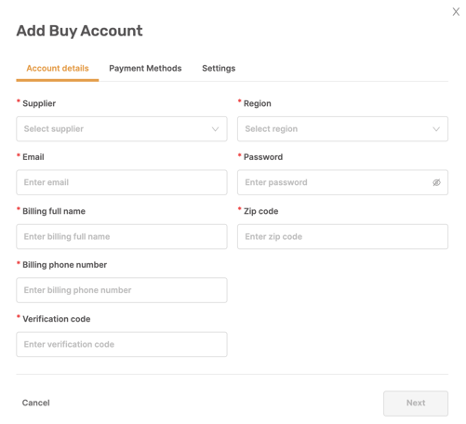Image resolution: width=466 pixels, height=424 pixels.
Task: Focus the Enter email field
Action: coord(122,182)
